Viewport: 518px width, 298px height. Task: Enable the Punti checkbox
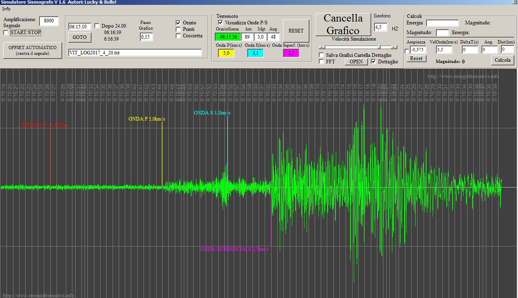pos(178,29)
